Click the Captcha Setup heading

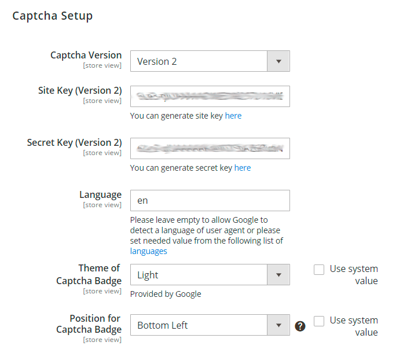coord(53,16)
